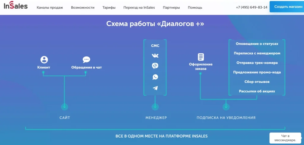Click the Клиент label text
This screenshot has width=304, height=145.
coord(44,68)
